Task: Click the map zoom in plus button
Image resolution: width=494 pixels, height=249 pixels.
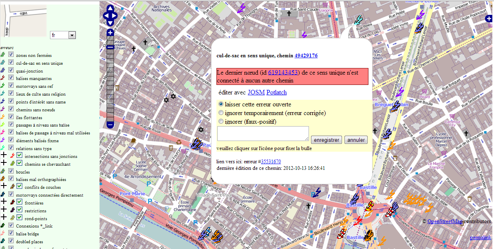Action: tap(110, 33)
